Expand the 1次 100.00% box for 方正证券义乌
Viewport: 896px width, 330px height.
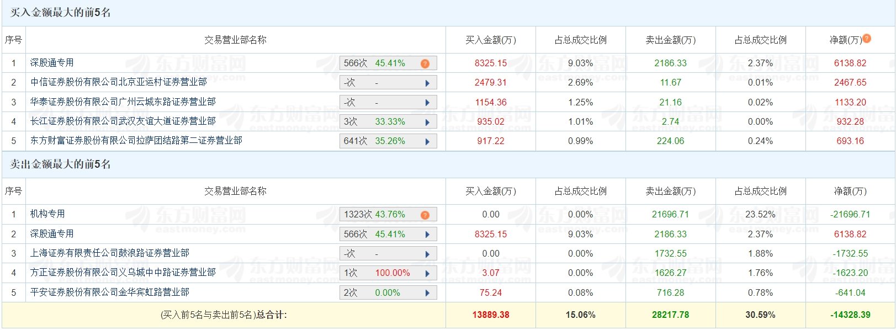[388, 273]
